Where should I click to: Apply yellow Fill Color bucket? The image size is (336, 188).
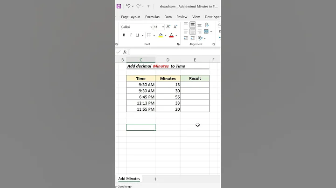(x=161, y=35)
